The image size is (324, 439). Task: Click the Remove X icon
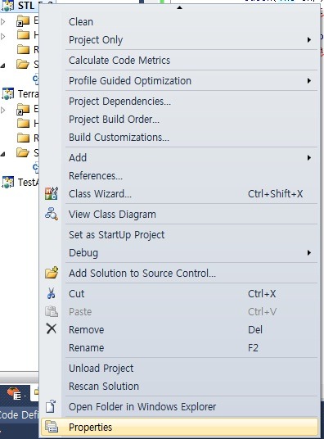(52, 329)
